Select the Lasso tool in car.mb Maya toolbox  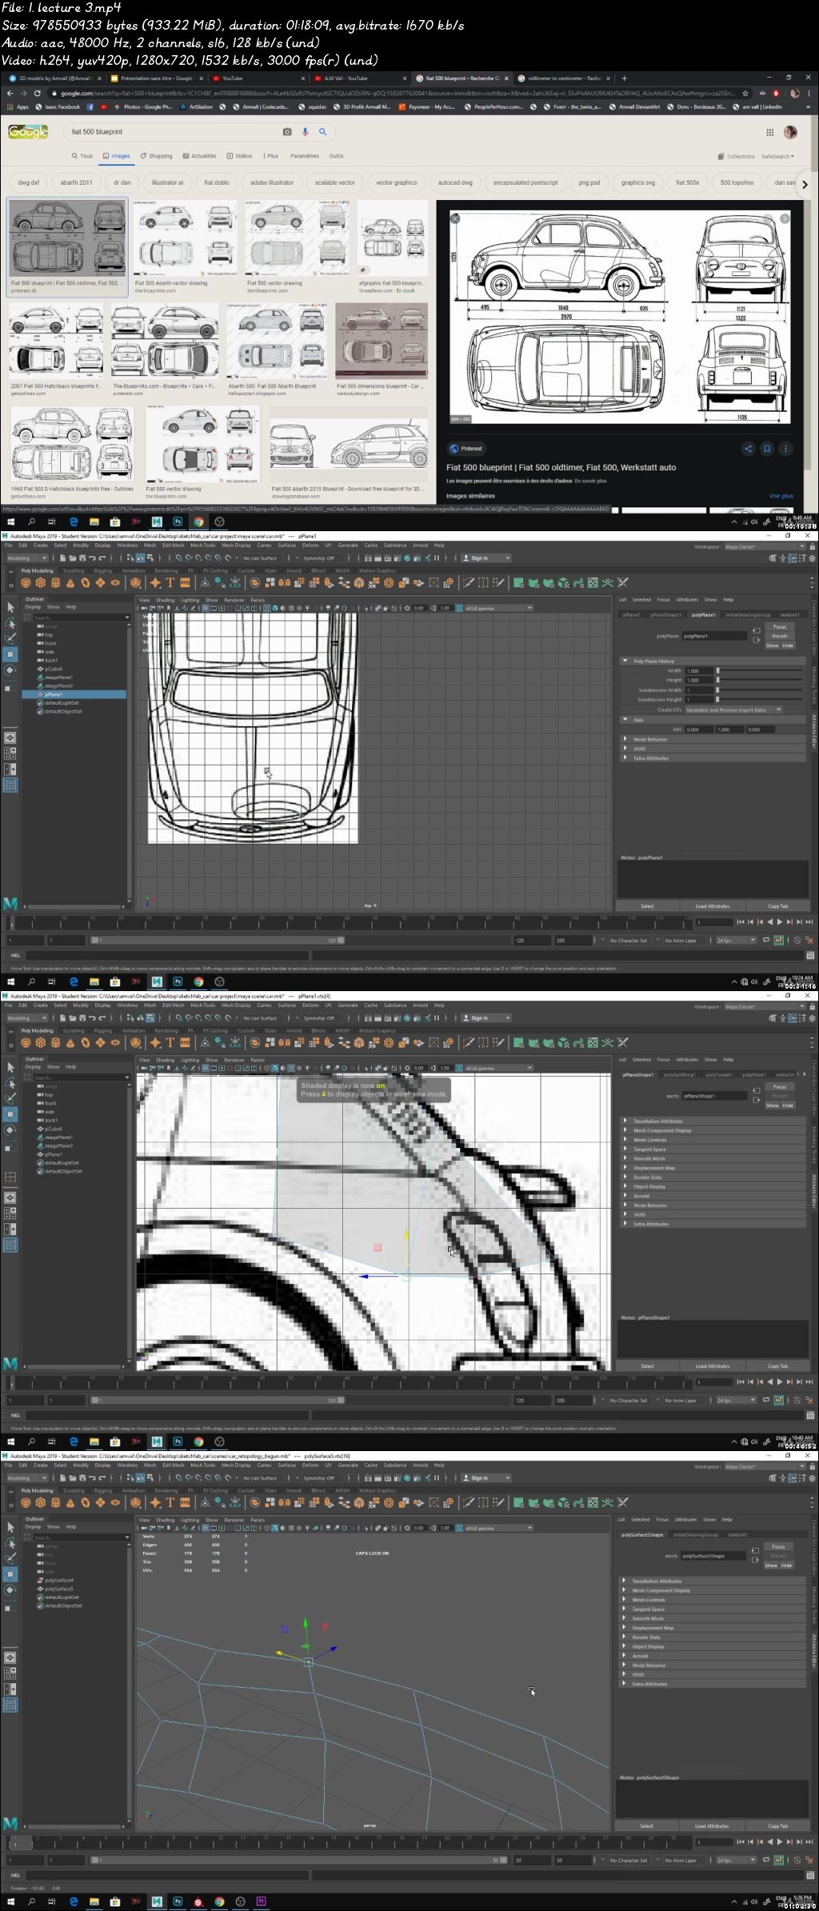coord(10,623)
